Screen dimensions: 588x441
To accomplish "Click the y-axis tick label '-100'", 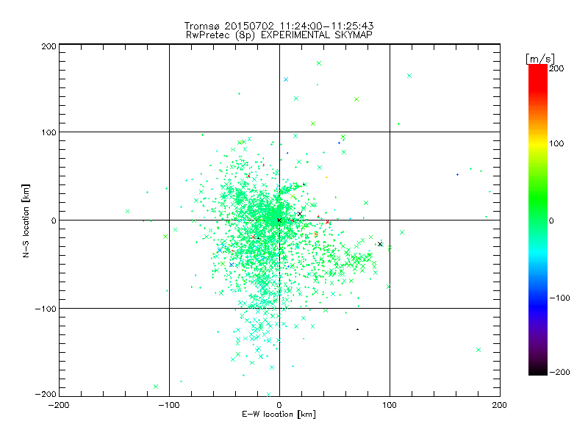I will [x=46, y=309].
